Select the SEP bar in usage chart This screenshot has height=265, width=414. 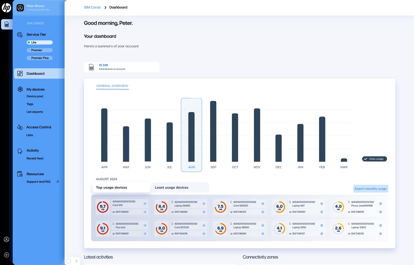[x=213, y=131]
